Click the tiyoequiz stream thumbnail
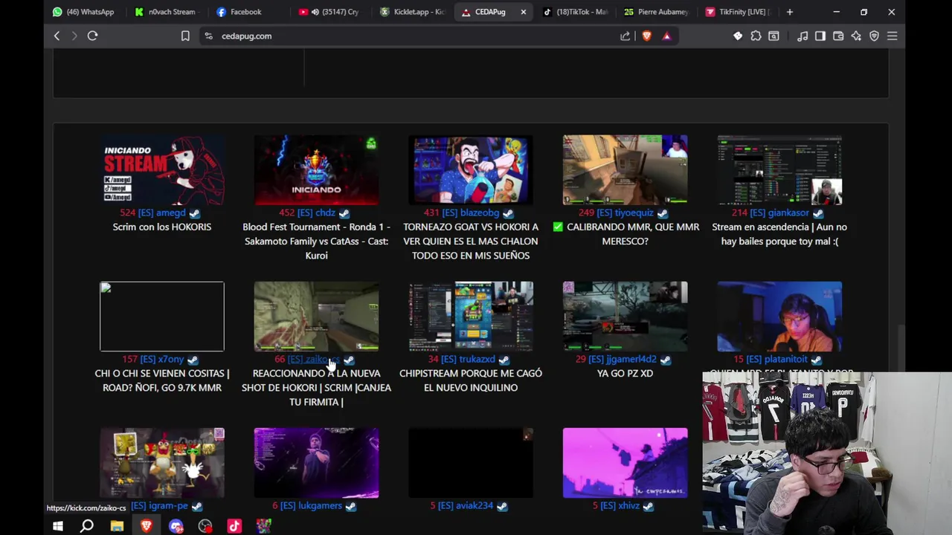The width and height of the screenshot is (952, 535). tap(625, 169)
